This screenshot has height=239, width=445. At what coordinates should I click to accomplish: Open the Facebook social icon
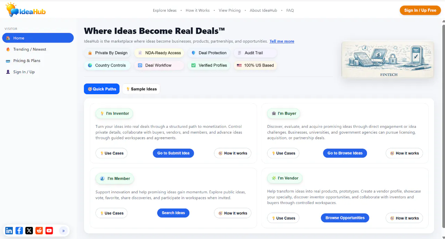(x=19, y=230)
